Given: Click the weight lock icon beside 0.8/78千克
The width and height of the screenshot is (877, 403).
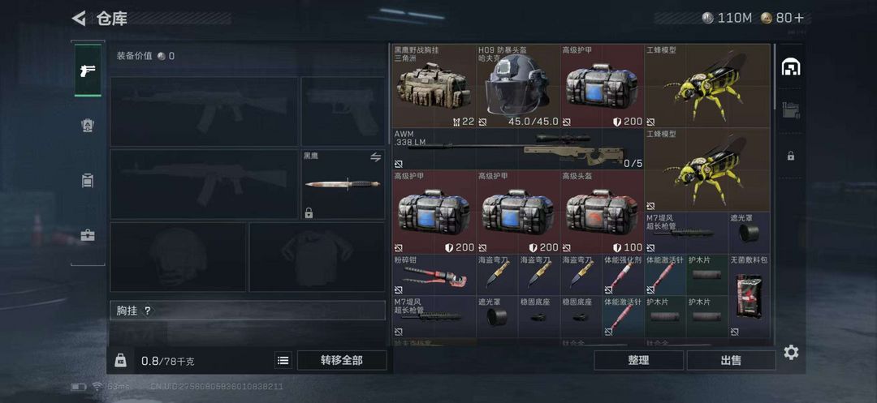Looking at the screenshot, I should tap(120, 361).
